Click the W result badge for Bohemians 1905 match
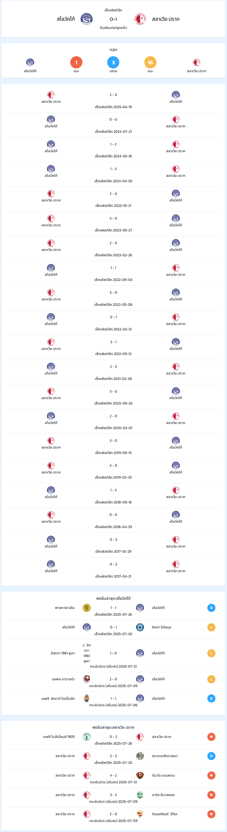 click(x=211, y=737)
